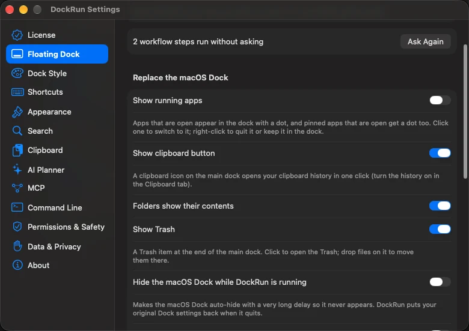Open Clipboard settings tab

pos(57,150)
